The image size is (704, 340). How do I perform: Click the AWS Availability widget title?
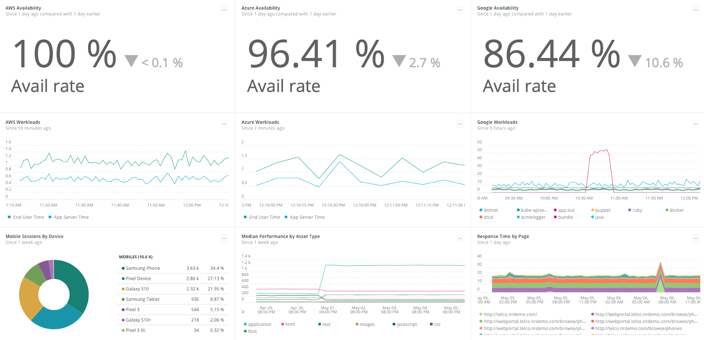[23, 8]
